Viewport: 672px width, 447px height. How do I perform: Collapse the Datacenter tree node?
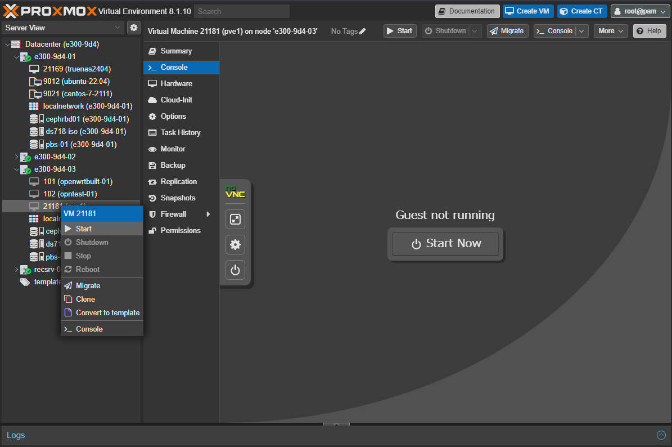(x=7, y=44)
